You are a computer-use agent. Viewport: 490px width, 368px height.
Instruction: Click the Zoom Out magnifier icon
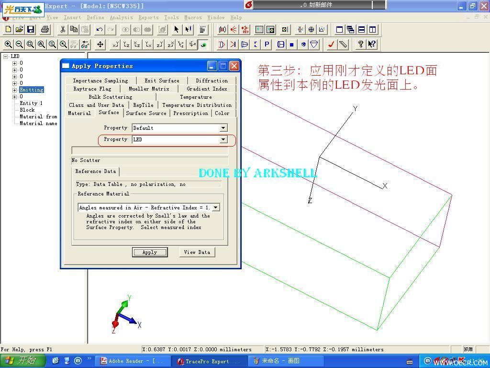(x=19, y=45)
